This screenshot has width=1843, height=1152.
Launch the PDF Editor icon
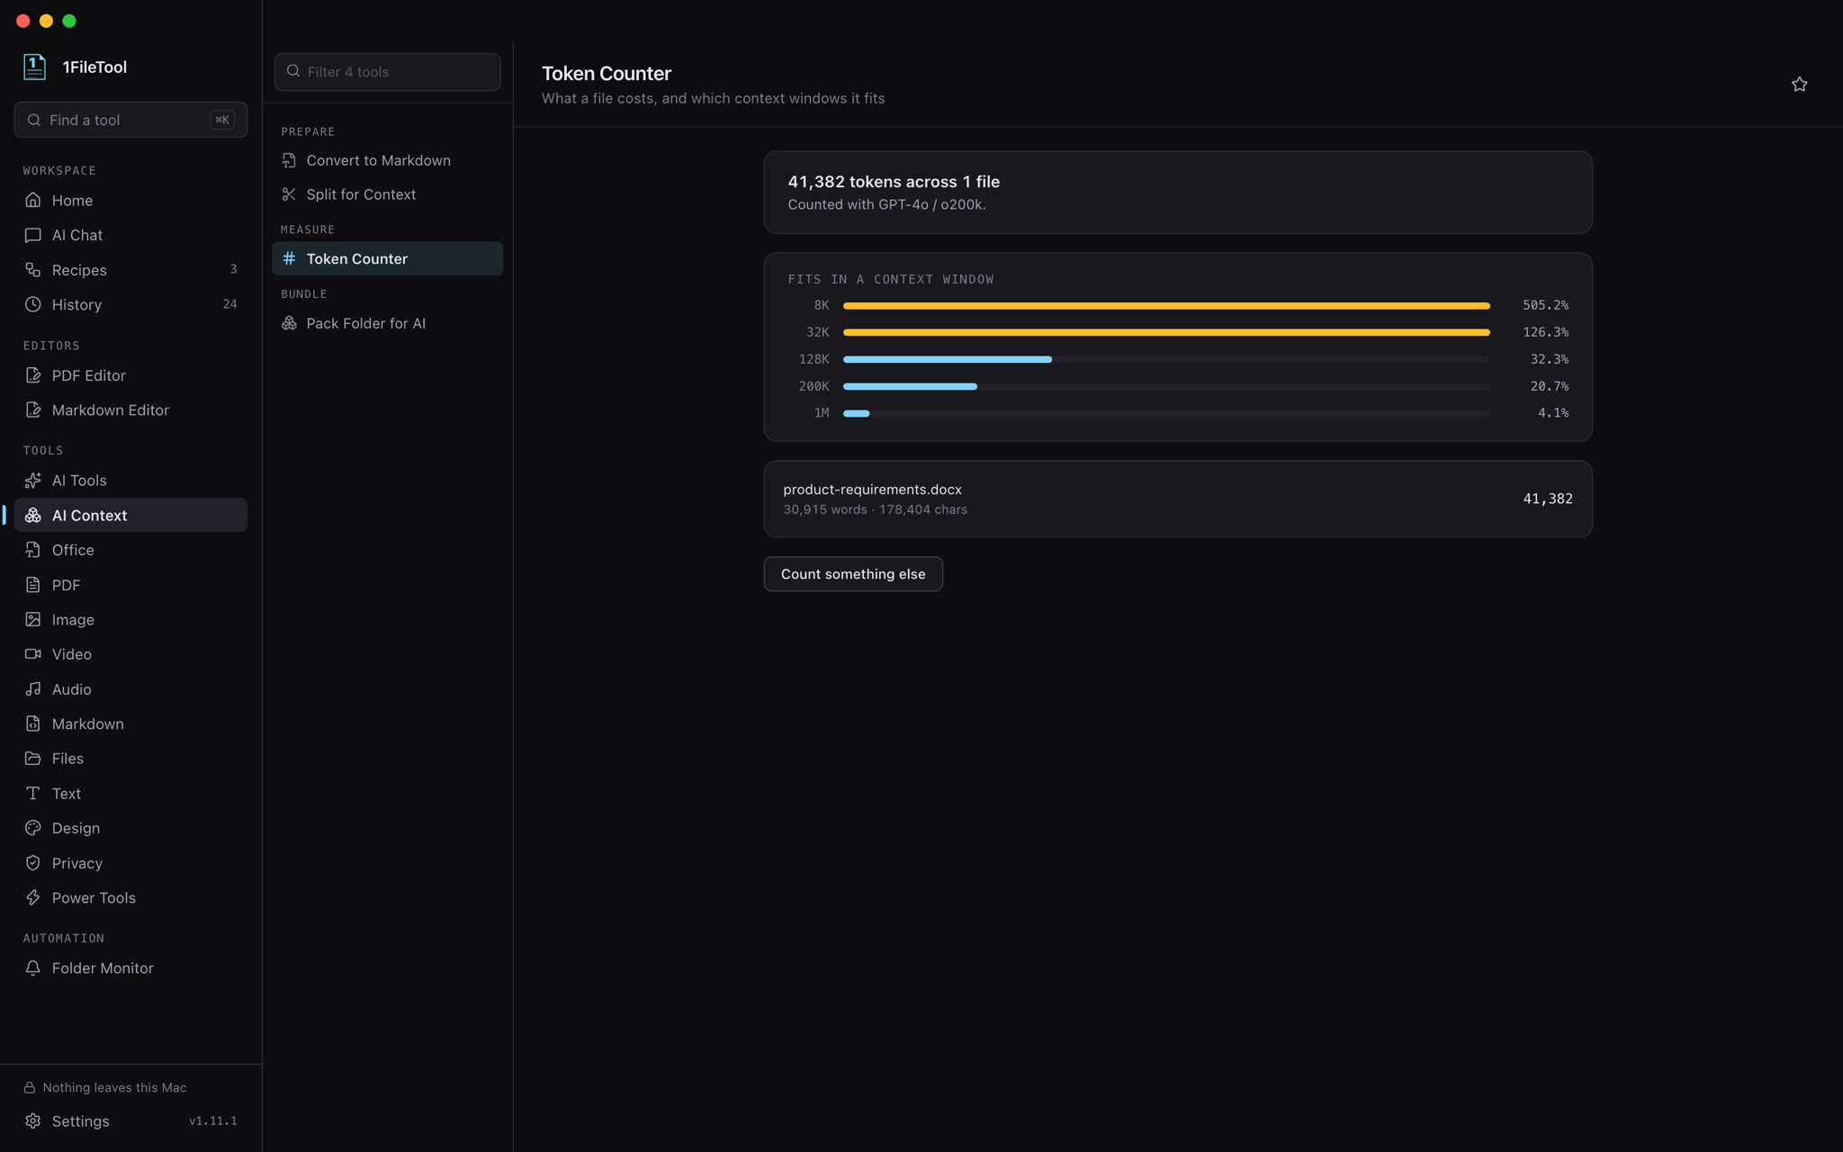pyautogui.click(x=33, y=375)
